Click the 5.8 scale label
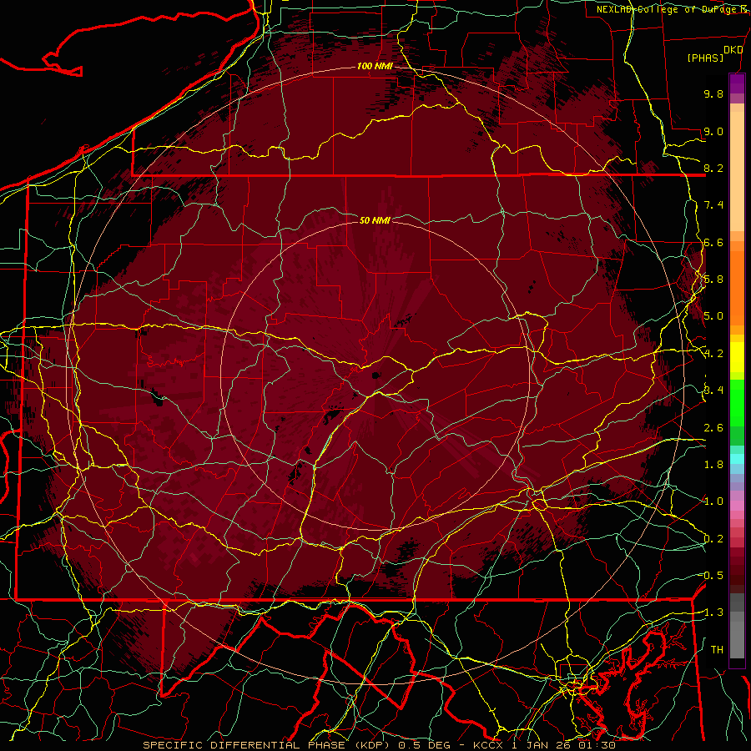The height and width of the screenshot is (751, 751). [x=713, y=280]
